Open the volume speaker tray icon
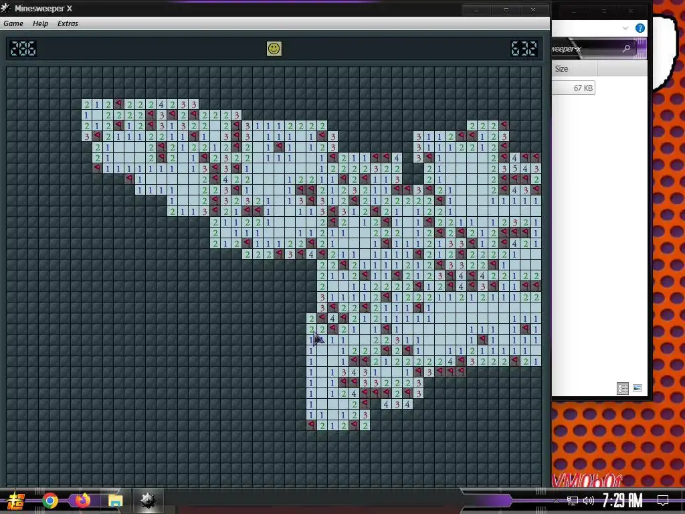The height and width of the screenshot is (514, 685). point(589,501)
